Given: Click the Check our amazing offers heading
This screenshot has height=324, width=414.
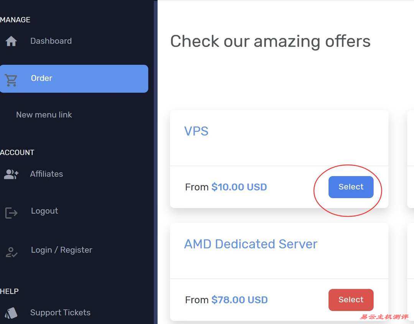Looking at the screenshot, I should [270, 41].
